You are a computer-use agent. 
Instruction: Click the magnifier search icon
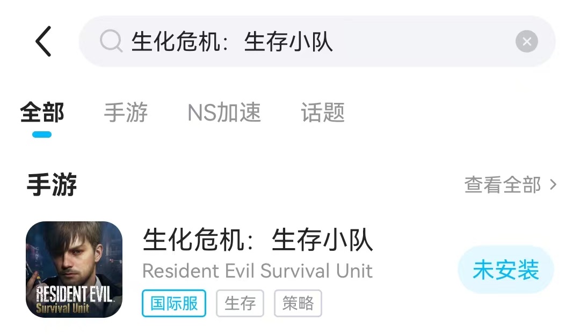coord(111,41)
